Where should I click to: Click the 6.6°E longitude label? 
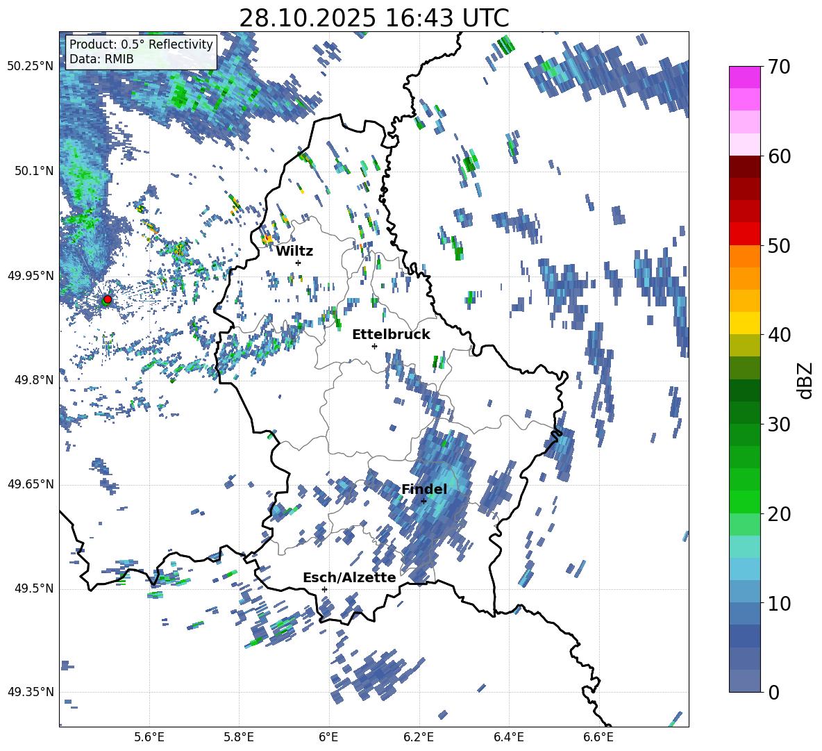[x=598, y=737]
